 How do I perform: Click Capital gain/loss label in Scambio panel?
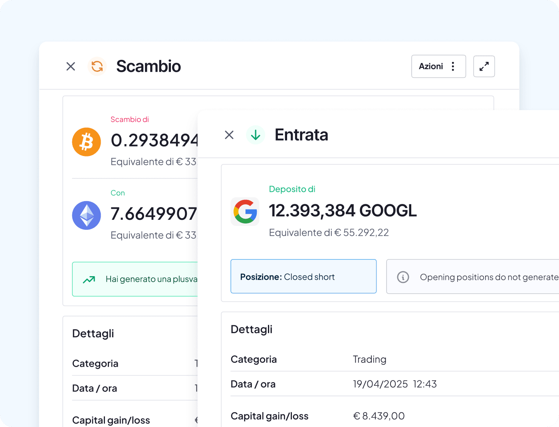pos(111,420)
